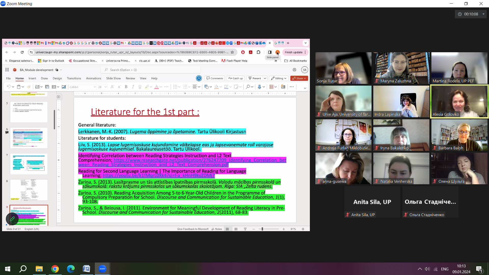Expand the browser tab search chevron
Screen dimensions: 489x275
[305, 43]
